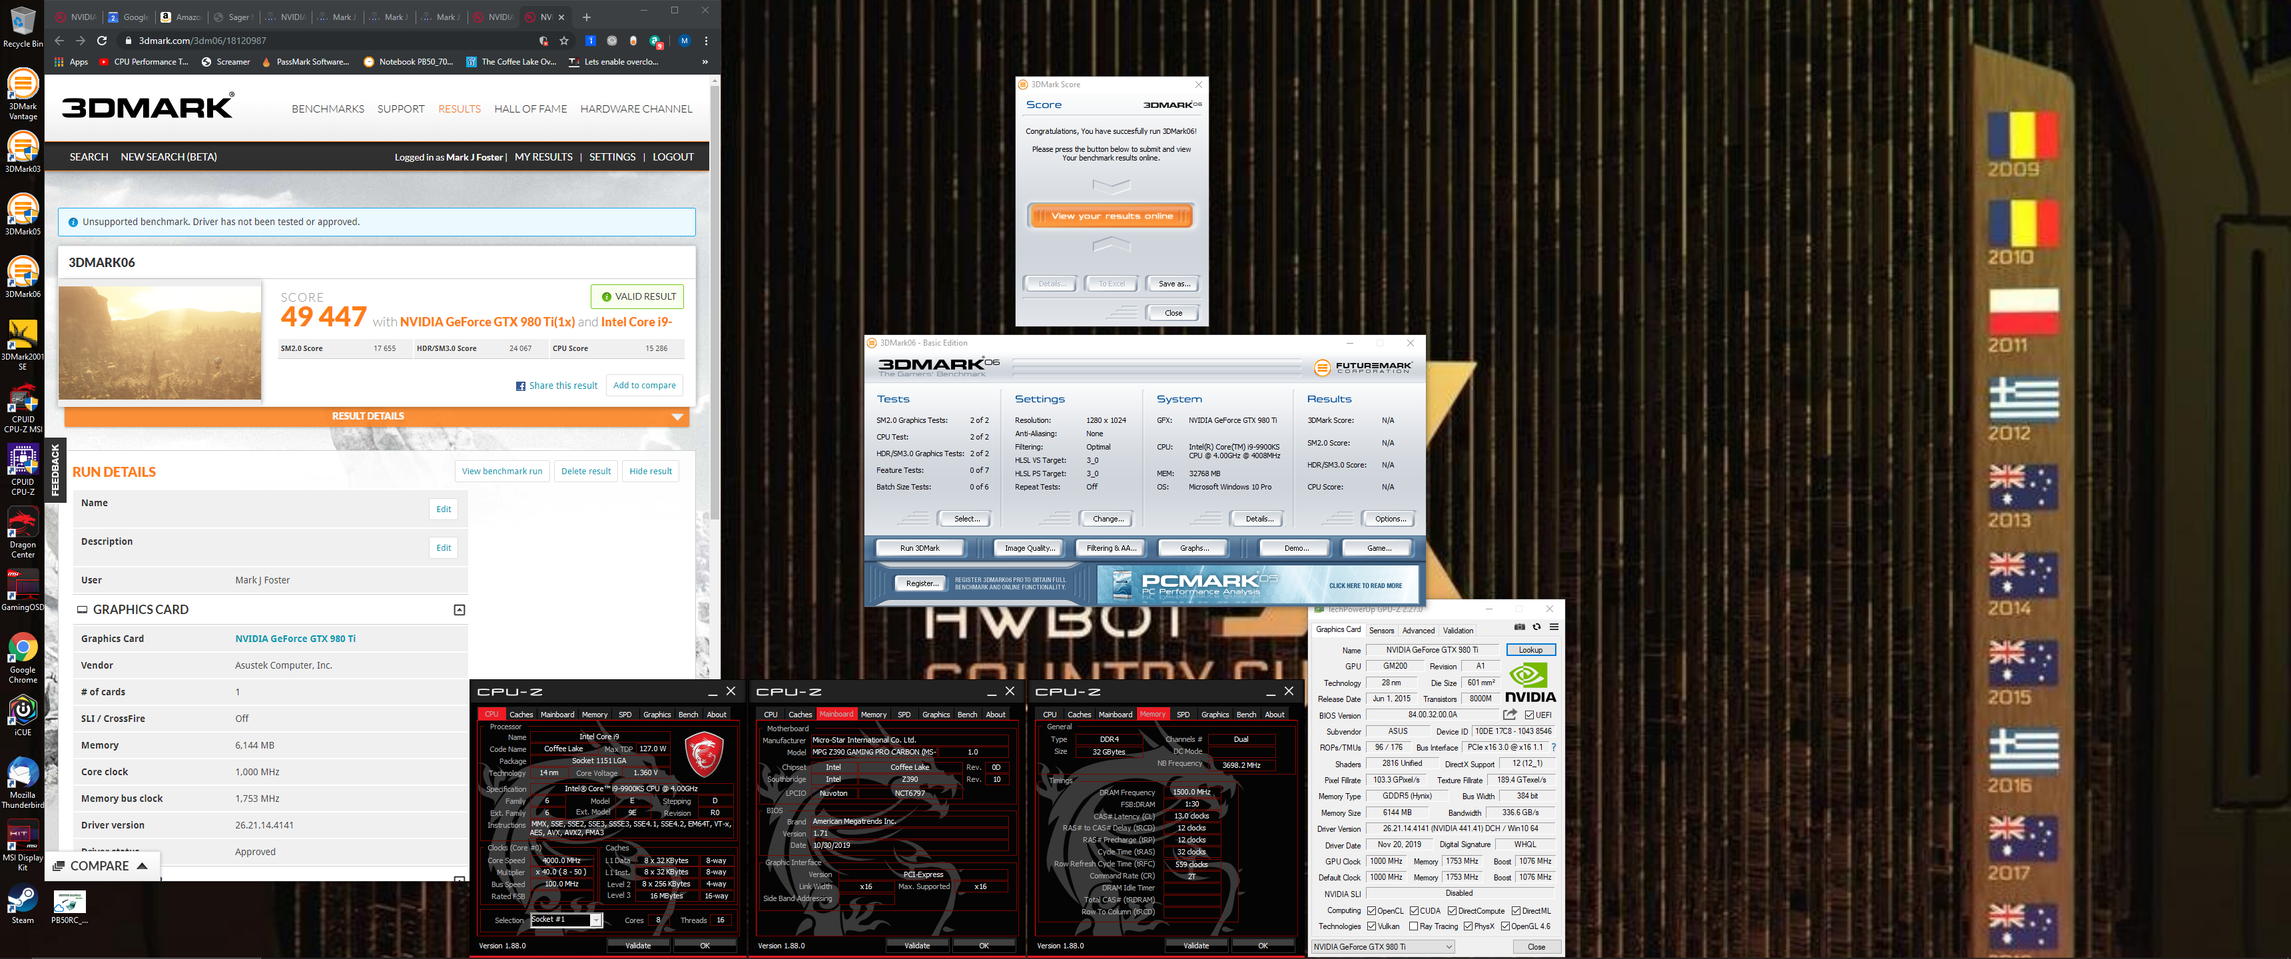Viewport: 2291px width, 959px height.
Task: Launch the 3DMark2001 SE desktop shortcut
Action: tap(22, 345)
